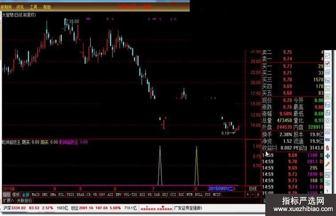Open the 帮助 menu
Viewport: 336px width, 216px height.
pyautogui.click(x=47, y=7)
